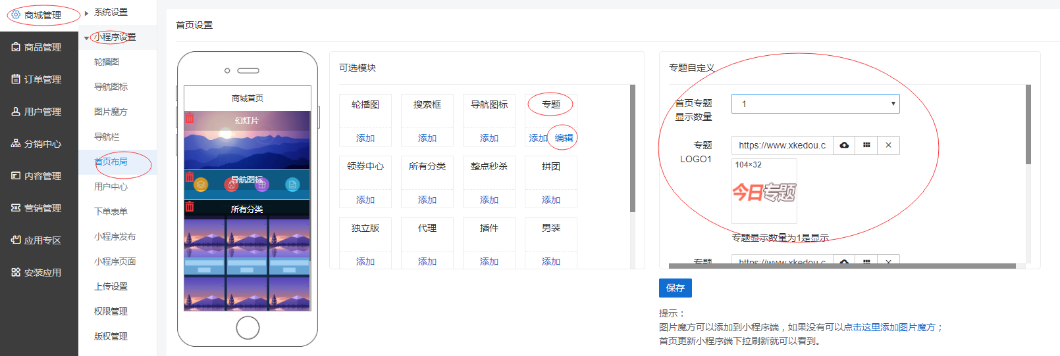Click the upload cloud icon for 专题 LOGO1

point(844,145)
